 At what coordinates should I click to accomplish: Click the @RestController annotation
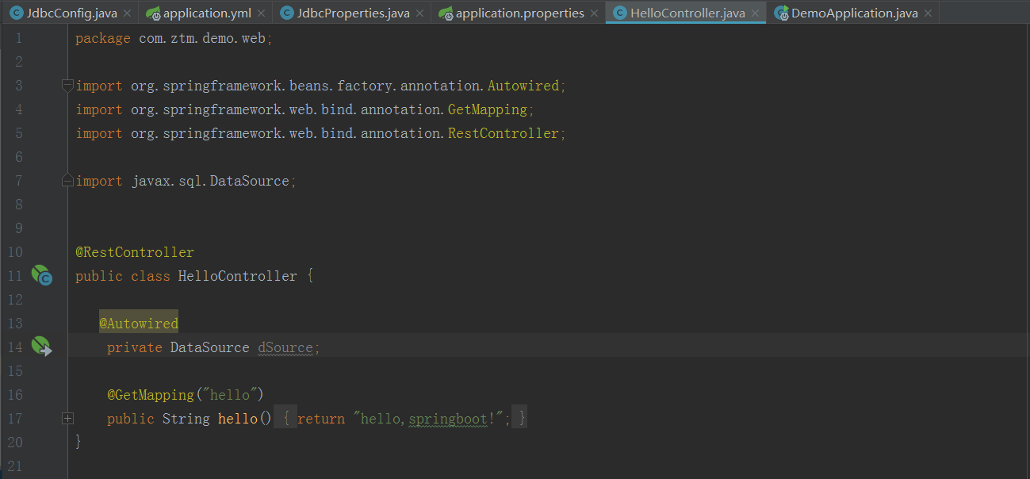coord(135,252)
